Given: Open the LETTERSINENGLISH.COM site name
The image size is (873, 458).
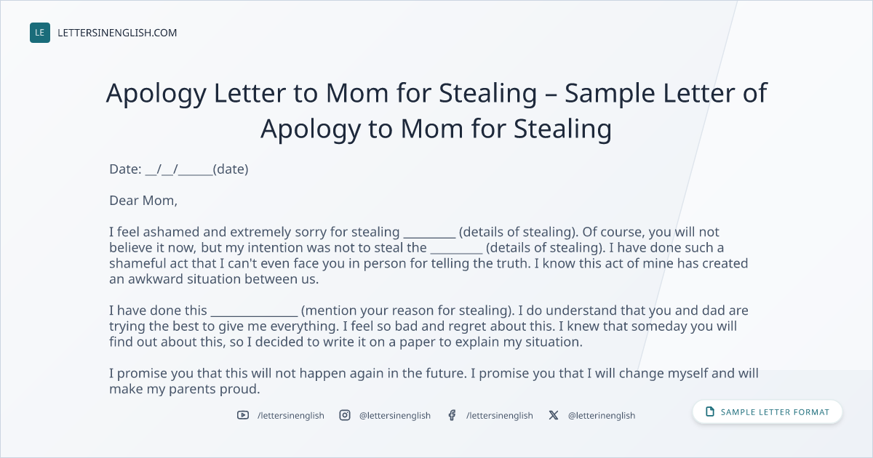Looking at the screenshot, I should point(117,33).
